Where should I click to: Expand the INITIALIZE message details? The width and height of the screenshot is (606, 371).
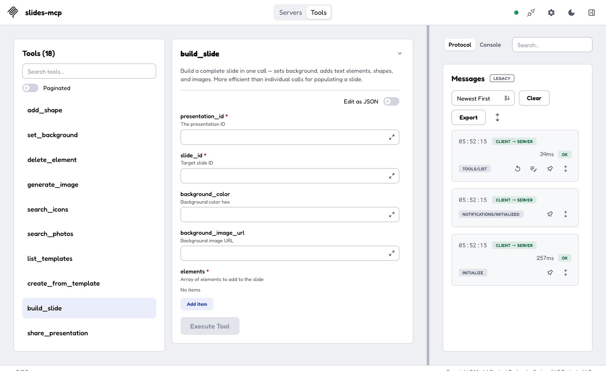[565, 273]
